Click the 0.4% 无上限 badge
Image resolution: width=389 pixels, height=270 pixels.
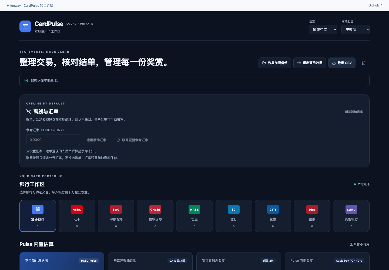(177, 261)
